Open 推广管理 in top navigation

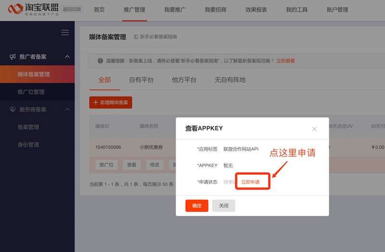coord(134,10)
